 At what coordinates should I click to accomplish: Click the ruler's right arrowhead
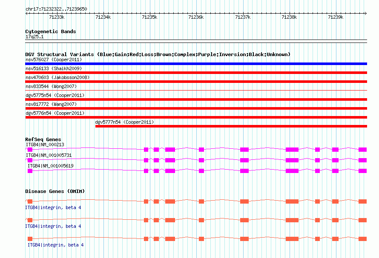(x=365, y=14)
